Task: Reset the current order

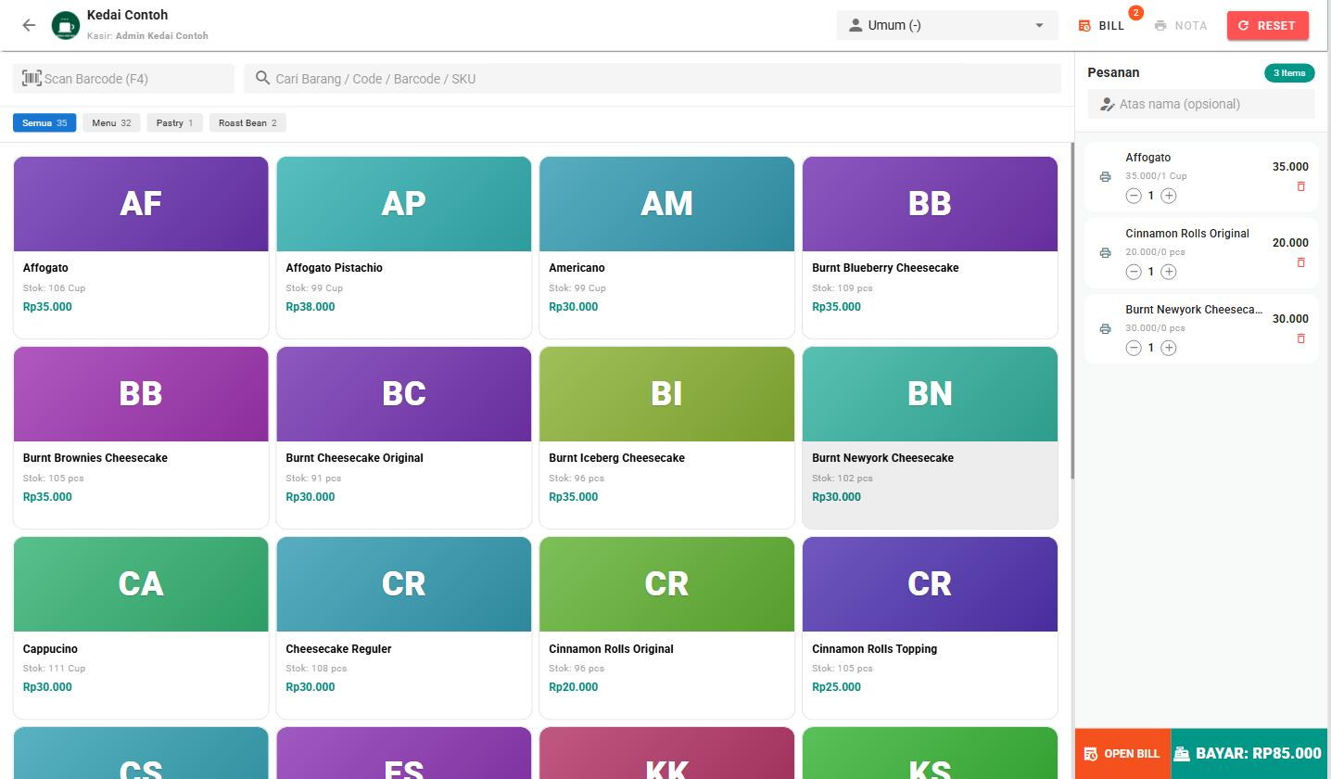Action: click(1268, 25)
